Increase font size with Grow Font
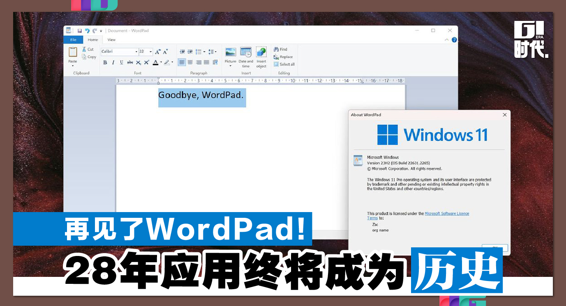Viewport: 566px width, 306px height. coord(158,52)
